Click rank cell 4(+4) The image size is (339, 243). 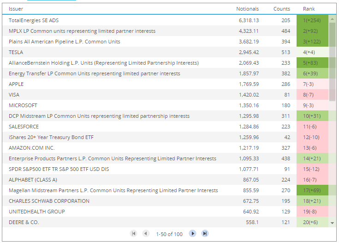point(312,52)
